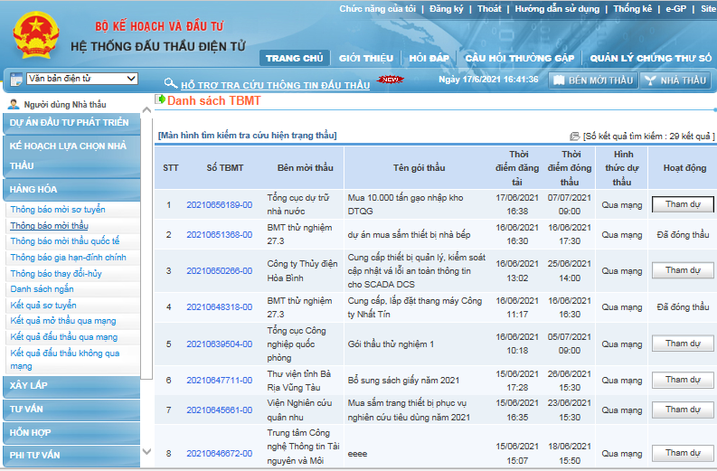Click the BÊN MỜI THẦU button
The image size is (717, 471).
[x=593, y=80]
